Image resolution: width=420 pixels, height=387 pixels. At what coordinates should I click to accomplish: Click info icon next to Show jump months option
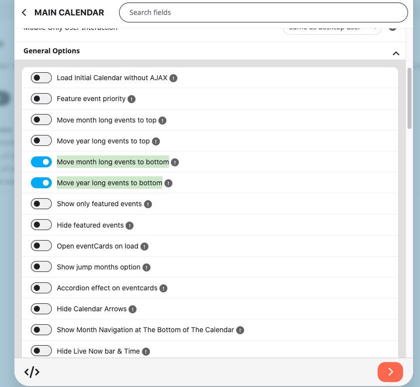(146, 267)
